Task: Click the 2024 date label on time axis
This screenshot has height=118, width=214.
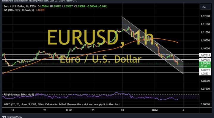Action: pyautogui.click(x=155, y=110)
